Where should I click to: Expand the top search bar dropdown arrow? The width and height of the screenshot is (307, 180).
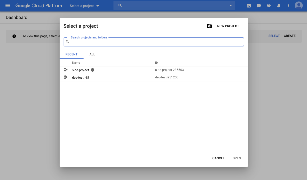pos(231,5)
